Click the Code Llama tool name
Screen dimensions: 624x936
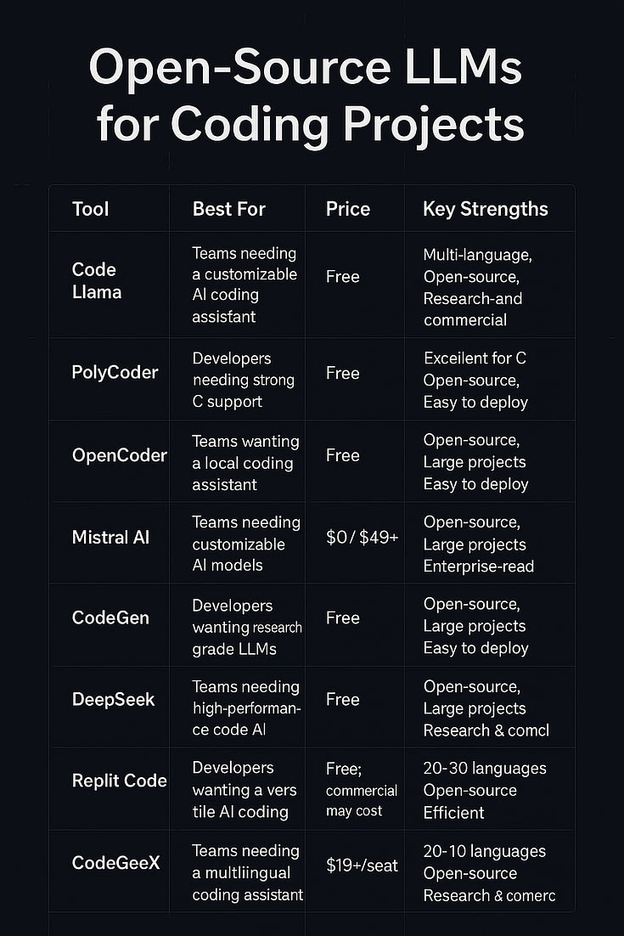96,280
